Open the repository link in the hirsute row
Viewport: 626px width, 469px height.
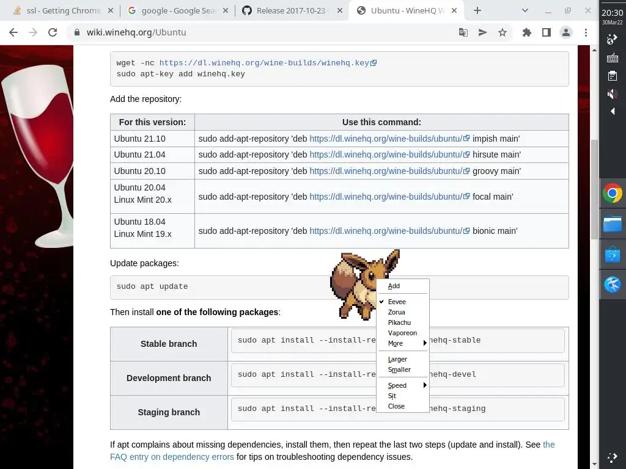tap(389, 155)
